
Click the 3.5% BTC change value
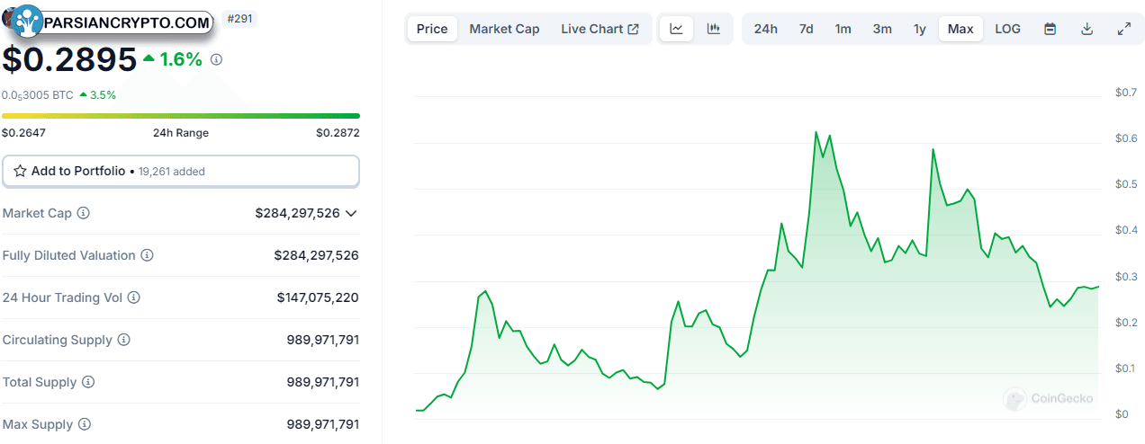tap(98, 94)
